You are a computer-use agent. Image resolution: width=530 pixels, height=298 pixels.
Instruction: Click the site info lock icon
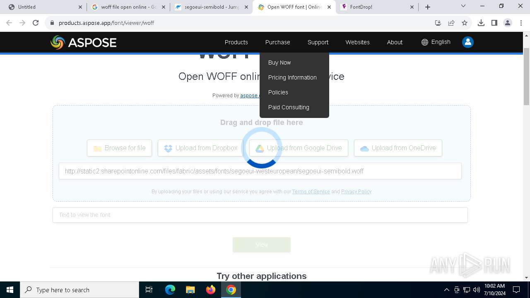pos(52,23)
